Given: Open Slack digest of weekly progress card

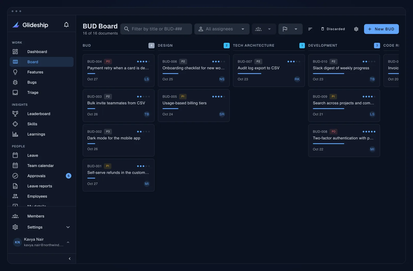Looking at the screenshot, I should (x=344, y=70).
